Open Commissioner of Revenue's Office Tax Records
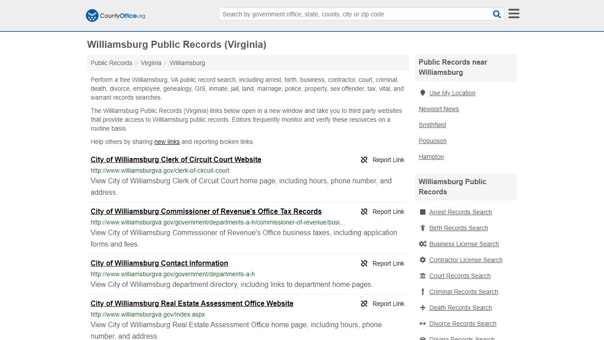The height and width of the screenshot is (340, 604). coord(206,211)
